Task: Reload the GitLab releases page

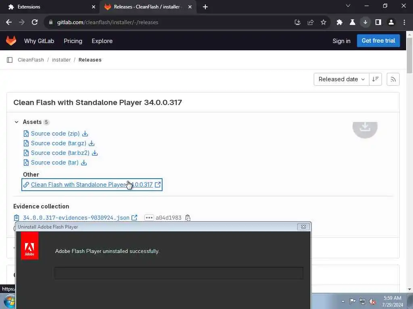Action: (x=35, y=23)
